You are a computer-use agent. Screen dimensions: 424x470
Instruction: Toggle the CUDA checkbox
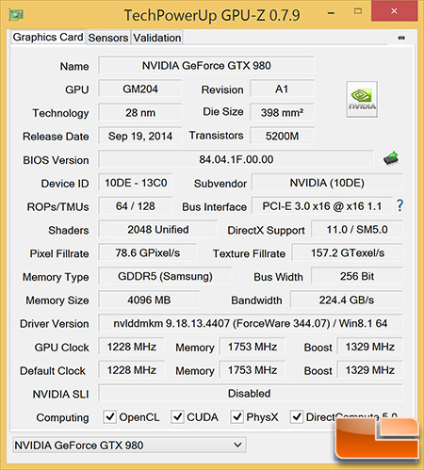tap(177, 417)
